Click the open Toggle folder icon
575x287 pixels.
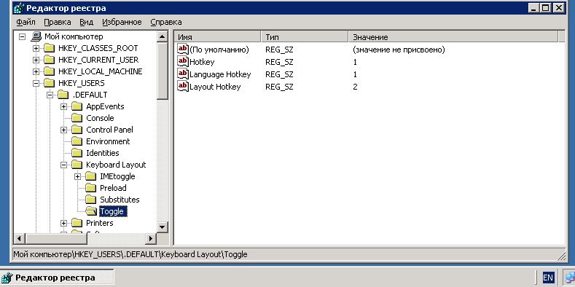pyautogui.click(x=91, y=211)
